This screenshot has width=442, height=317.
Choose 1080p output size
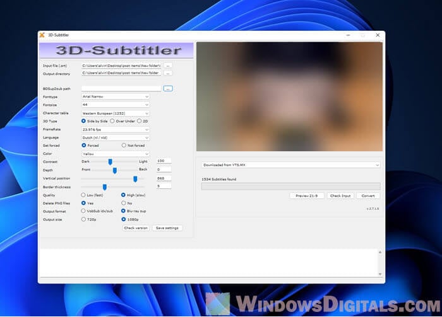pyautogui.click(x=124, y=219)
